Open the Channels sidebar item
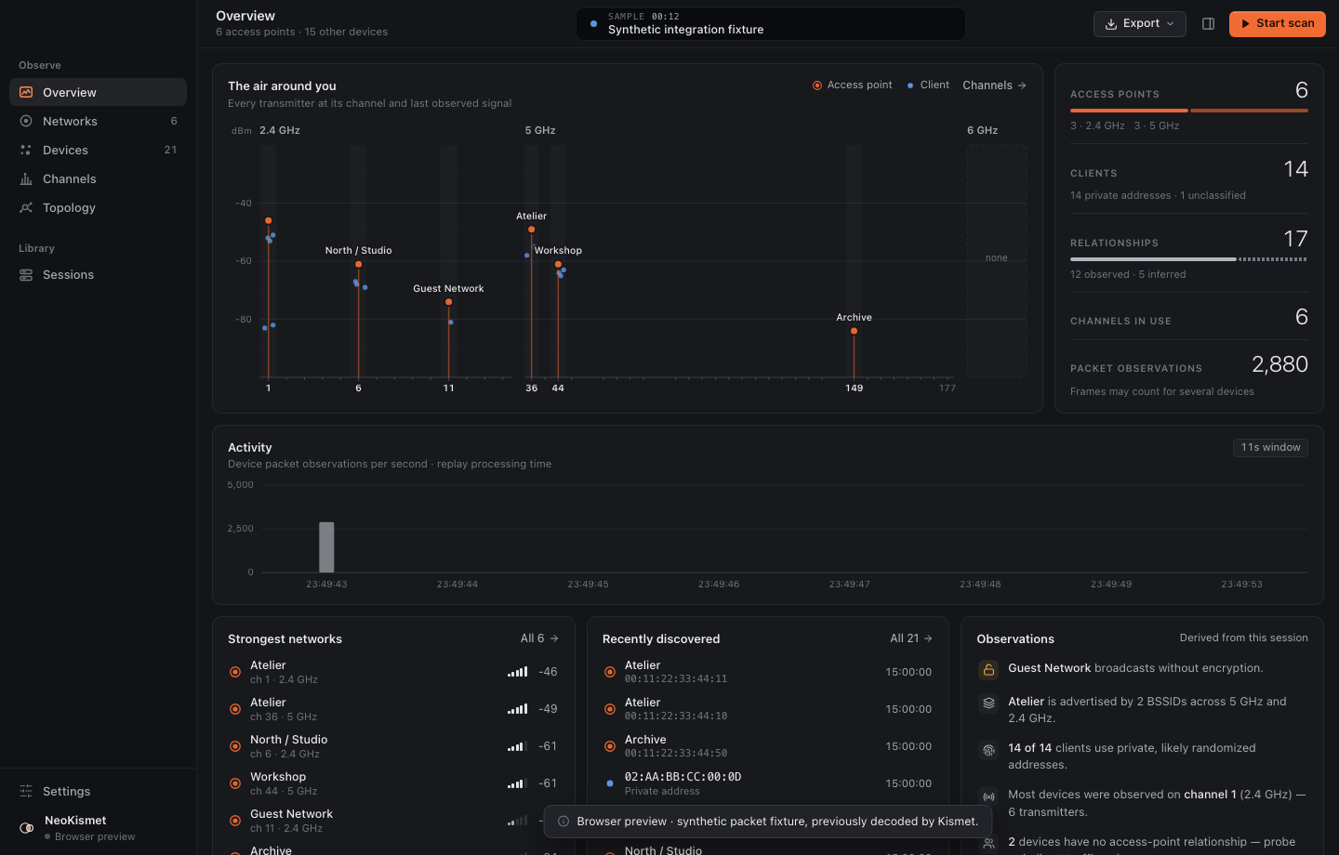 point(98,178)
